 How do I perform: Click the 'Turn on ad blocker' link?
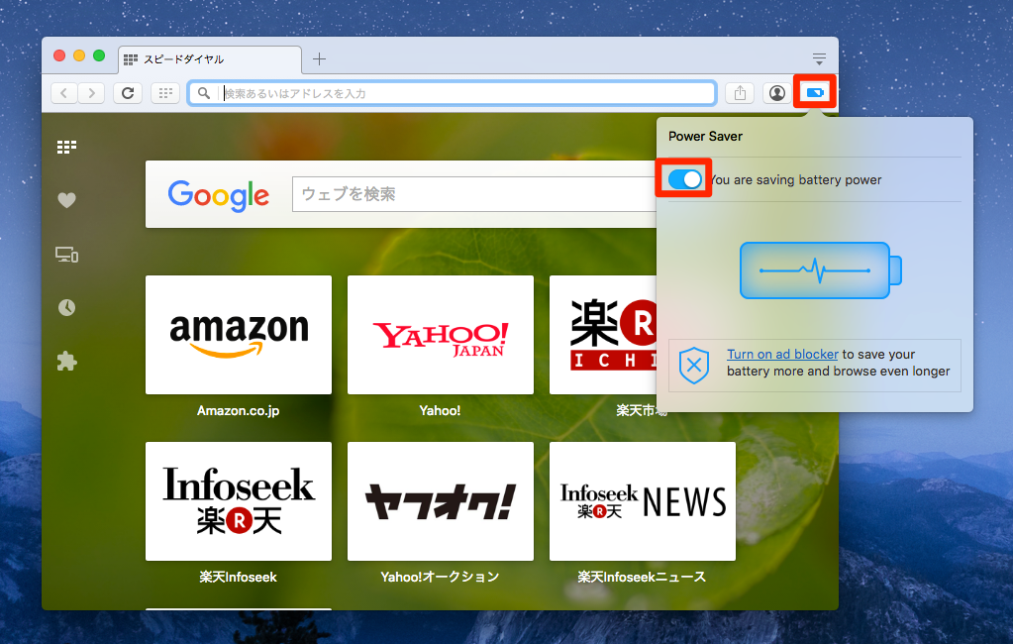tap(782, 355)
